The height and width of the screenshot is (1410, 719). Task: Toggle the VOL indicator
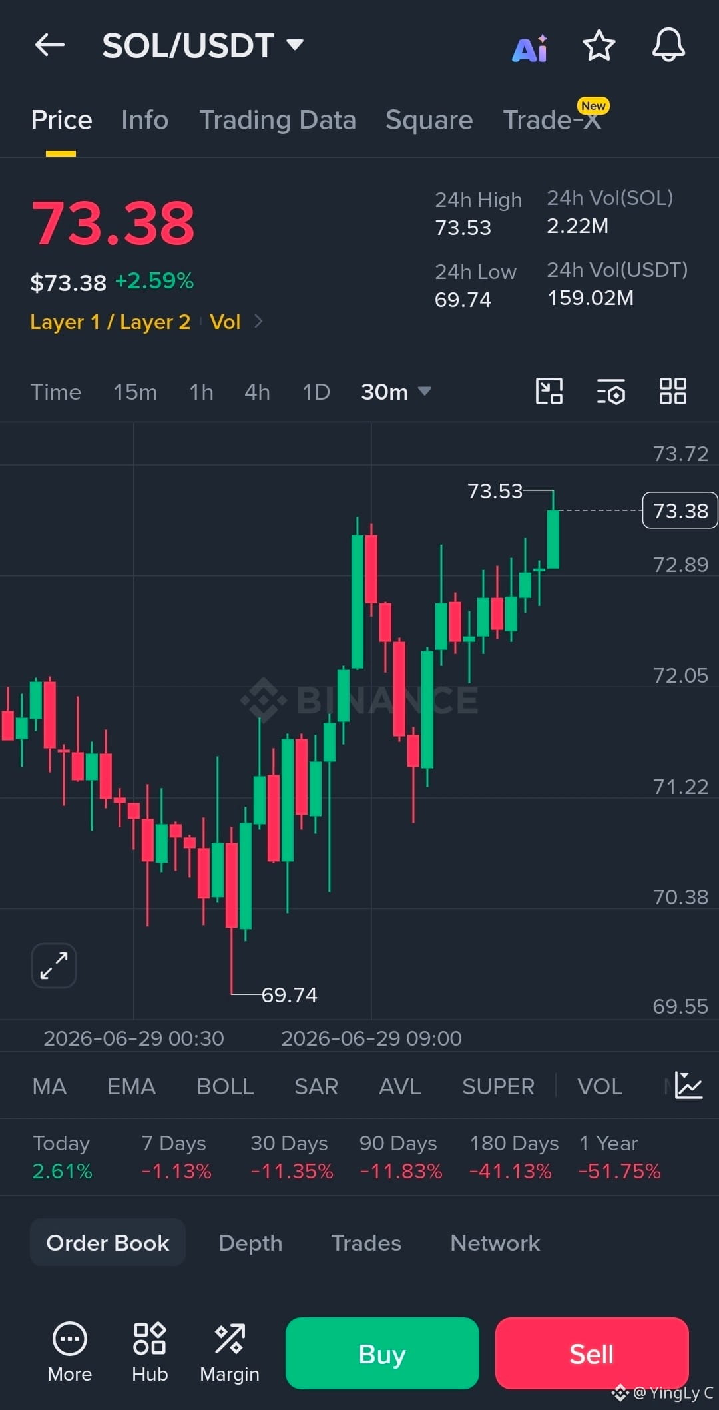coord(600,1086)
